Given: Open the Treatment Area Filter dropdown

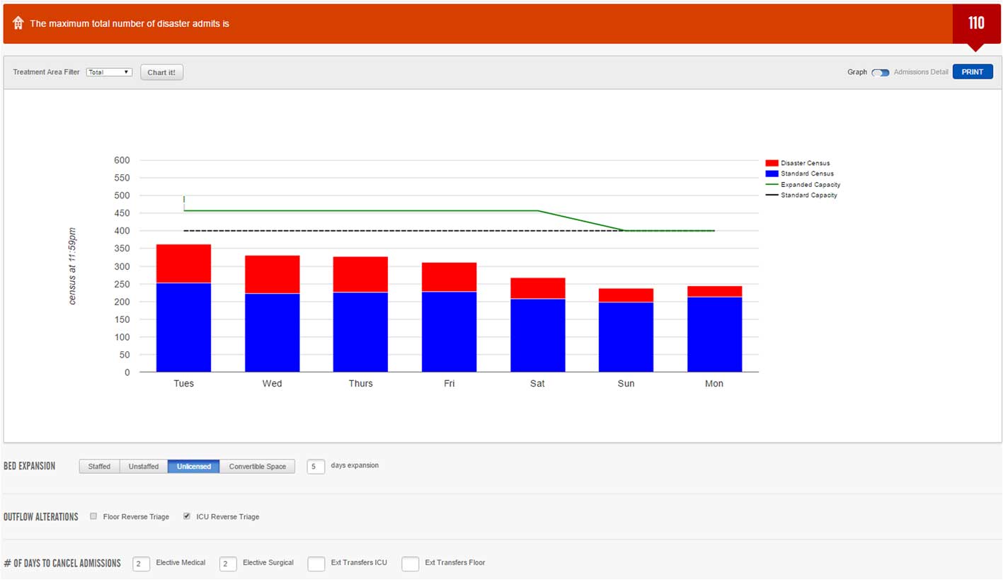Looking at the screenshot, I should point(109,72).
